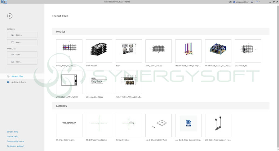Image resolution: width=279 pixels, height=151 pixels.
Task: Open the BIDC model thumbnail
Action: point(129,51)
